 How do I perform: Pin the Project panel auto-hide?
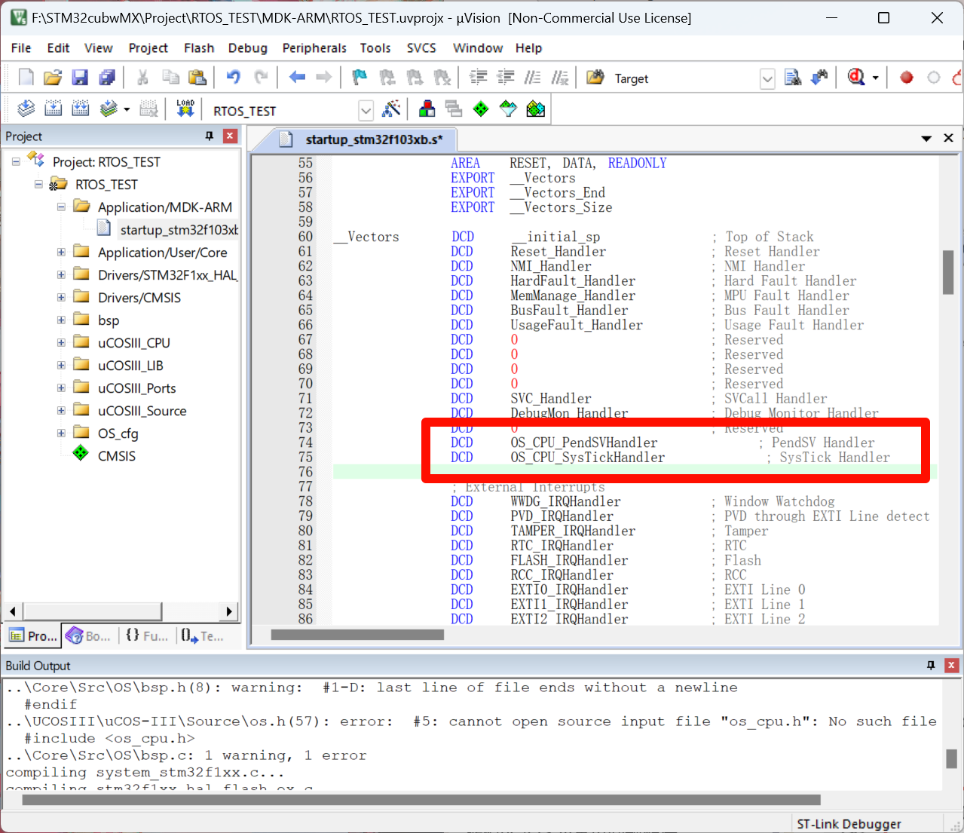[x=210, y=136]
